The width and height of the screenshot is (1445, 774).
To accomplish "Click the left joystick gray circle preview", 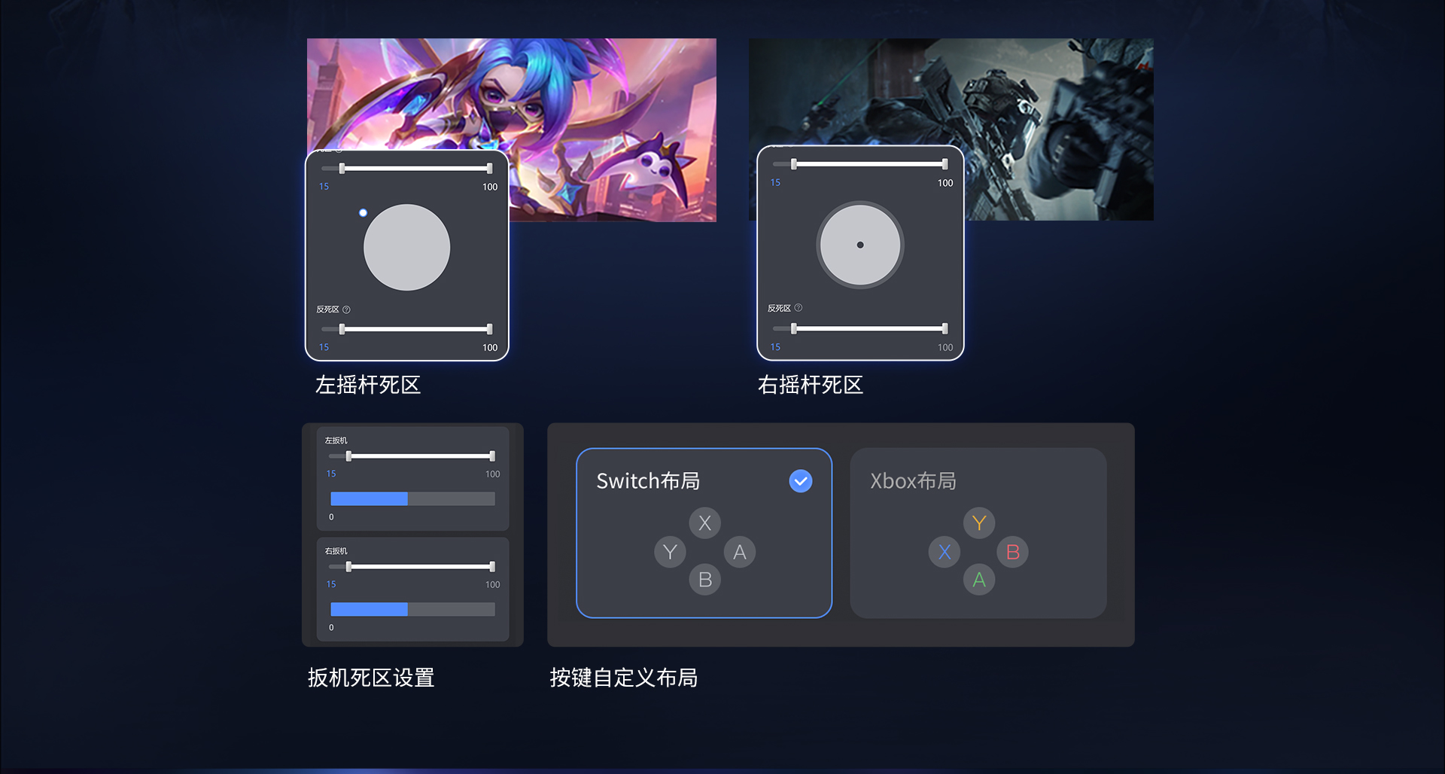I will coord(407,247).
